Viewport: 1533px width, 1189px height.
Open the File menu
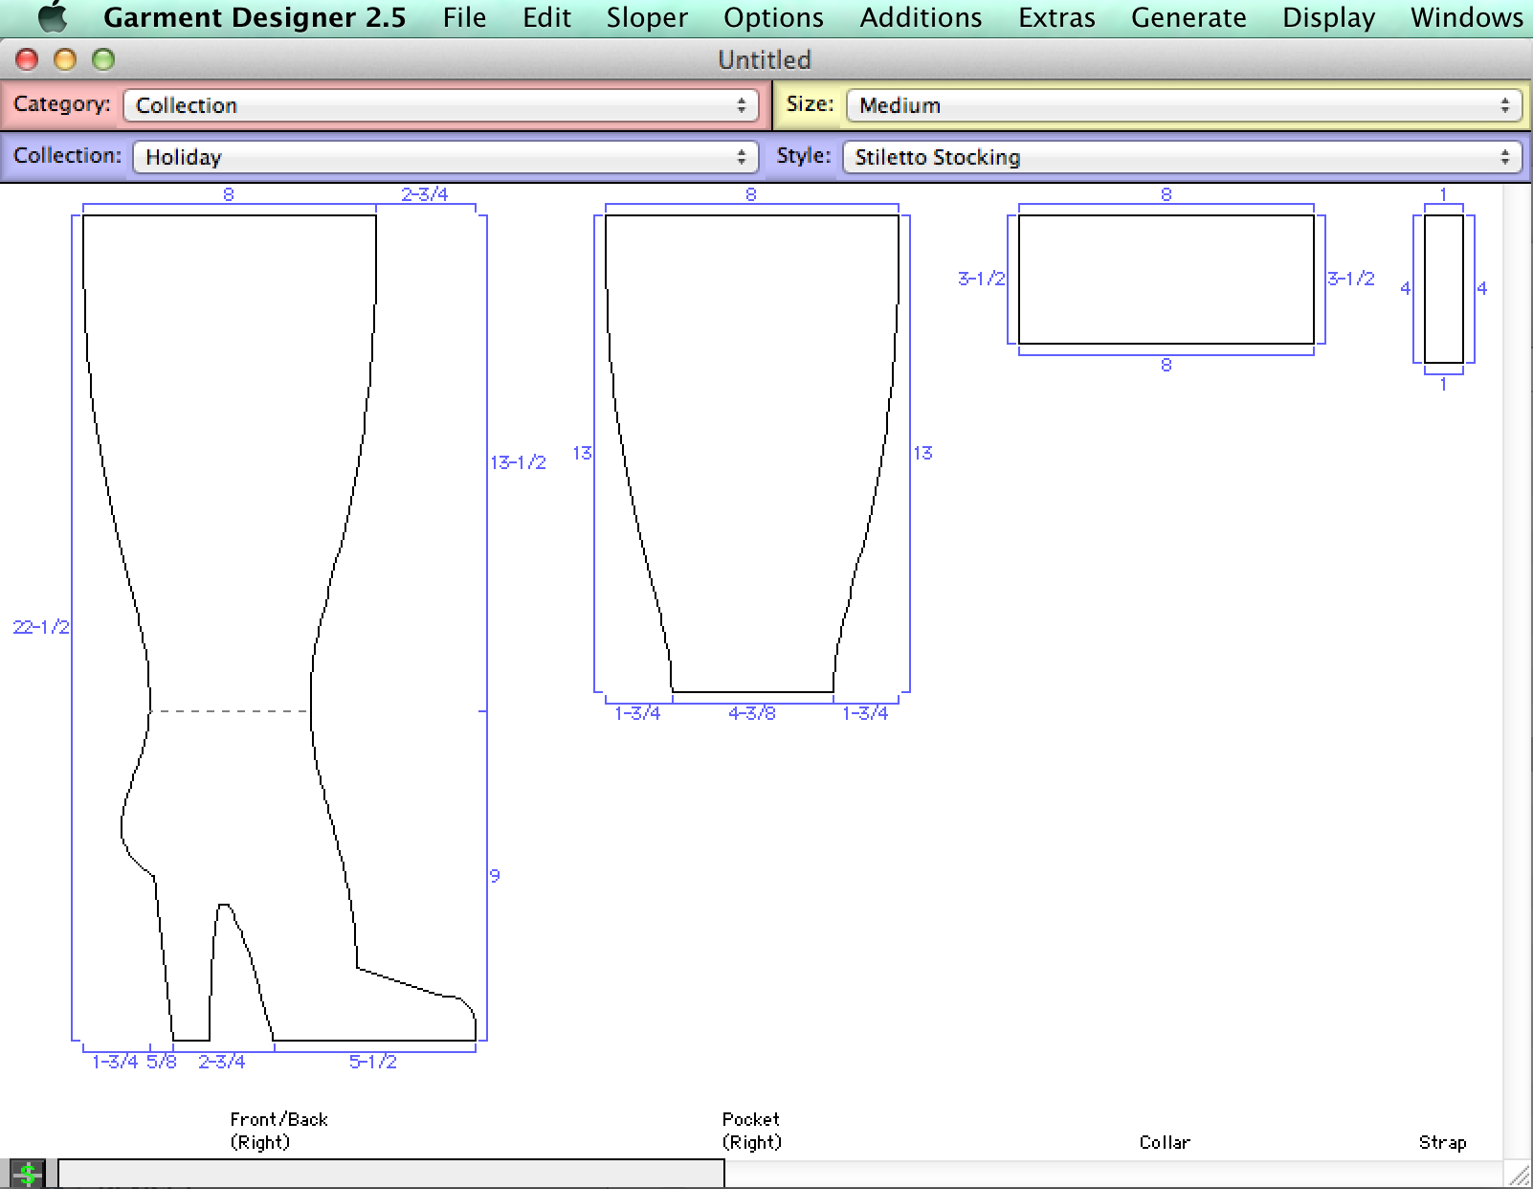click(464, 17)
